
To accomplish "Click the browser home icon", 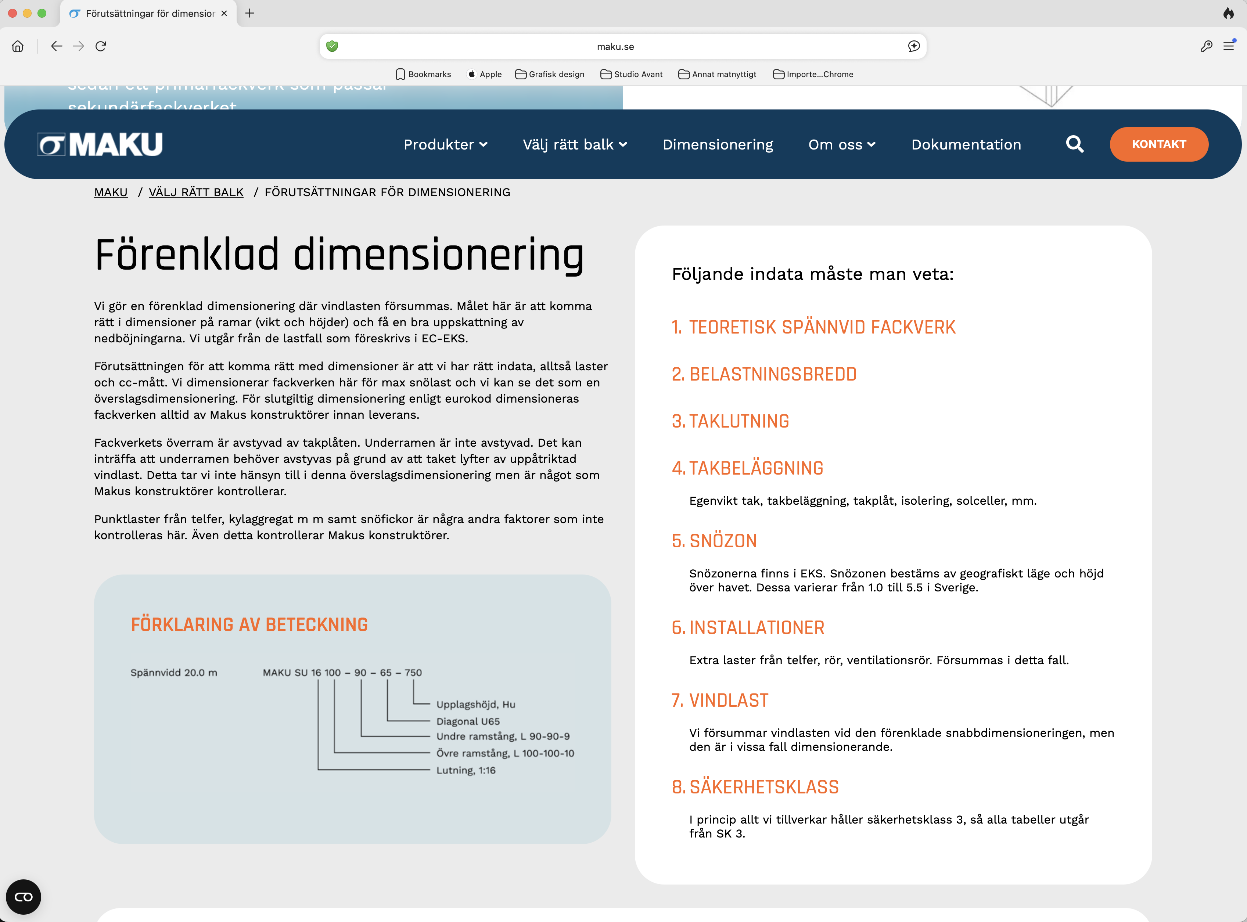I will 18,46.
